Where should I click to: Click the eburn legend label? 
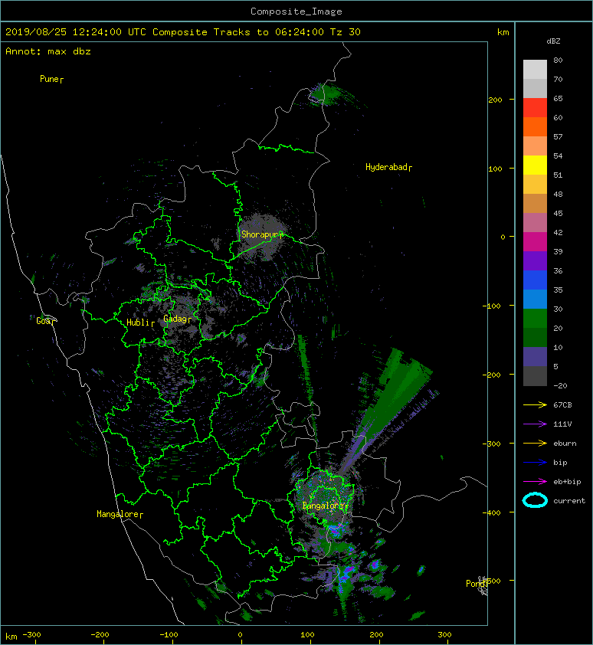(x=565, y=444)
